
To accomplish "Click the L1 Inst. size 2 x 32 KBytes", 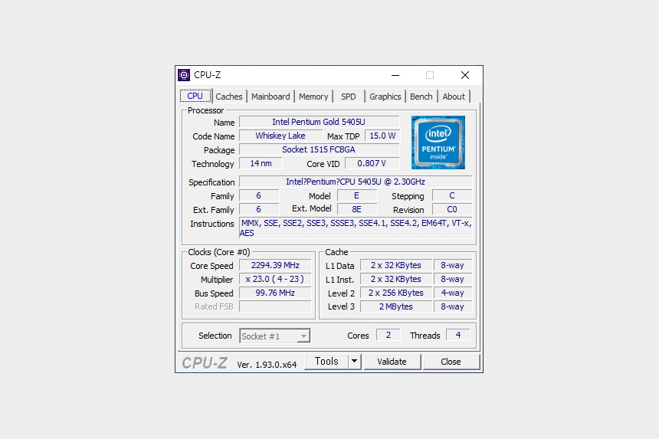I will click(396, 279).
